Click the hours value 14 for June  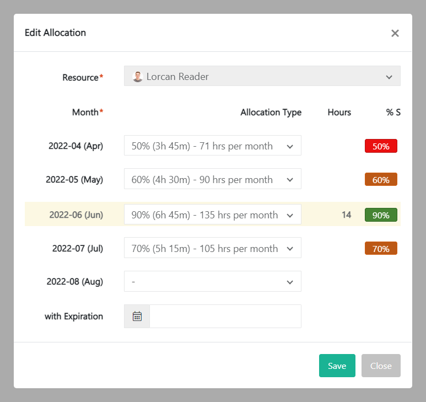(x=346, y=215)
